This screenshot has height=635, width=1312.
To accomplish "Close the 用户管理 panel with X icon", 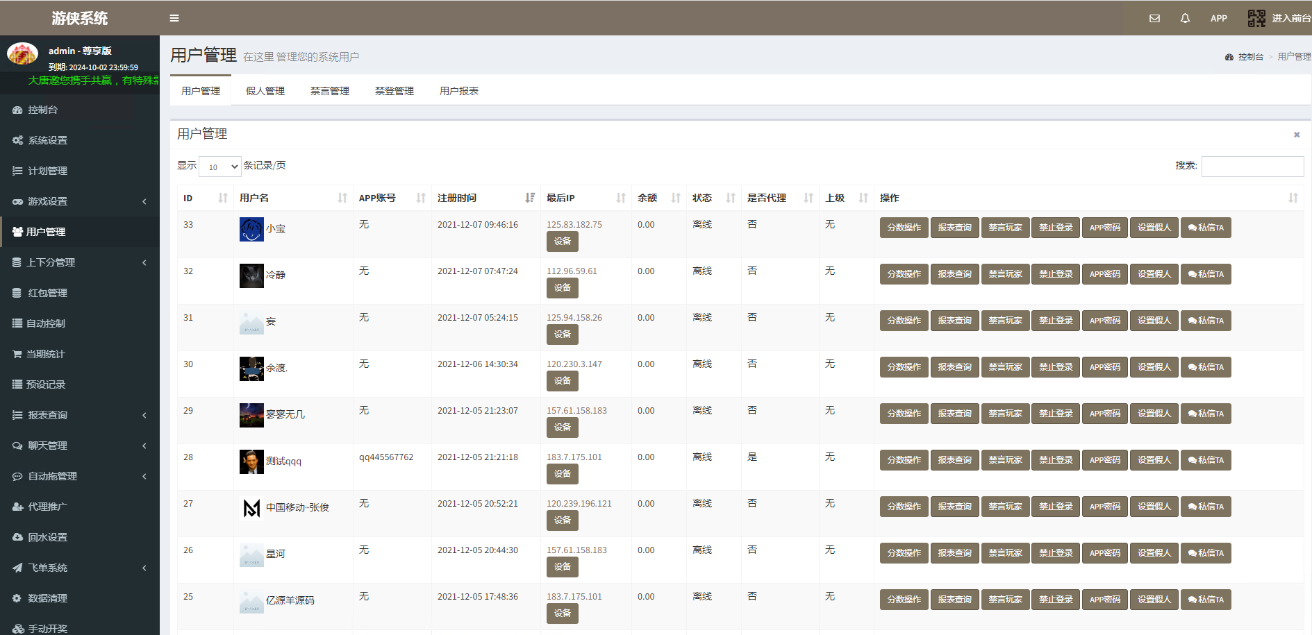I will tap(1296, 135).
